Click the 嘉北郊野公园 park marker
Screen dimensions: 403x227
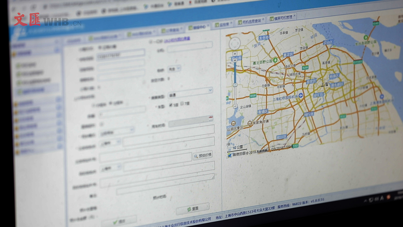coord(275,60)
